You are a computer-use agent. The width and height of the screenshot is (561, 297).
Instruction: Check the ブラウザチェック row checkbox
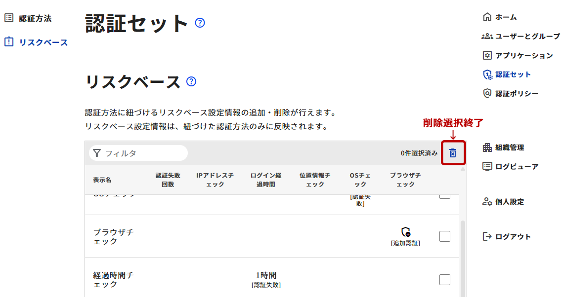click(445, 236)
